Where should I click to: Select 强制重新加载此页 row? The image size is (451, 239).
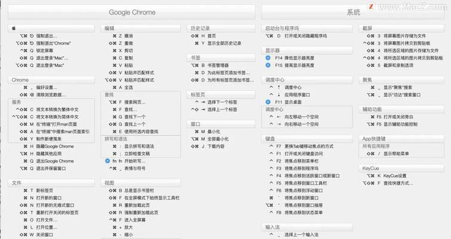[134, 213]
